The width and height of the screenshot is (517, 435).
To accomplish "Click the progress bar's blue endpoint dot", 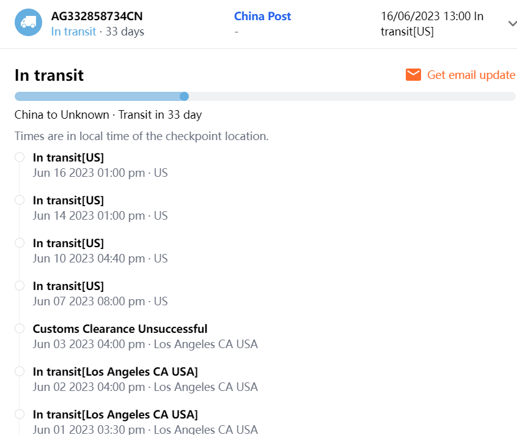I will point(184,96).
